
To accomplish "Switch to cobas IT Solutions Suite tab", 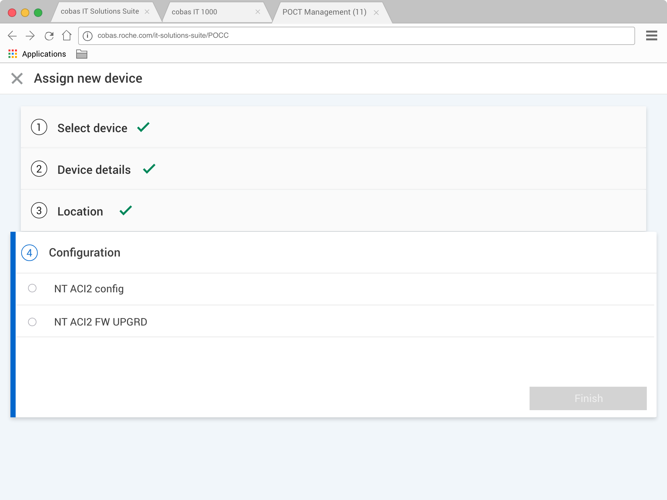I will pyautogui.click(x=100, y=12).
